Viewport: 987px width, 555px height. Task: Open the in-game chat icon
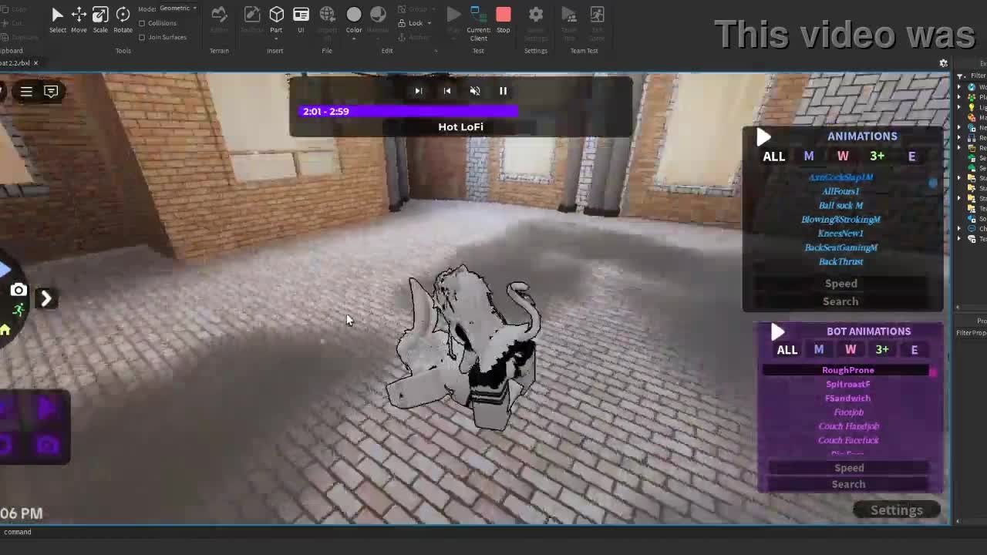pyautogui.click(x=51, y=92)
